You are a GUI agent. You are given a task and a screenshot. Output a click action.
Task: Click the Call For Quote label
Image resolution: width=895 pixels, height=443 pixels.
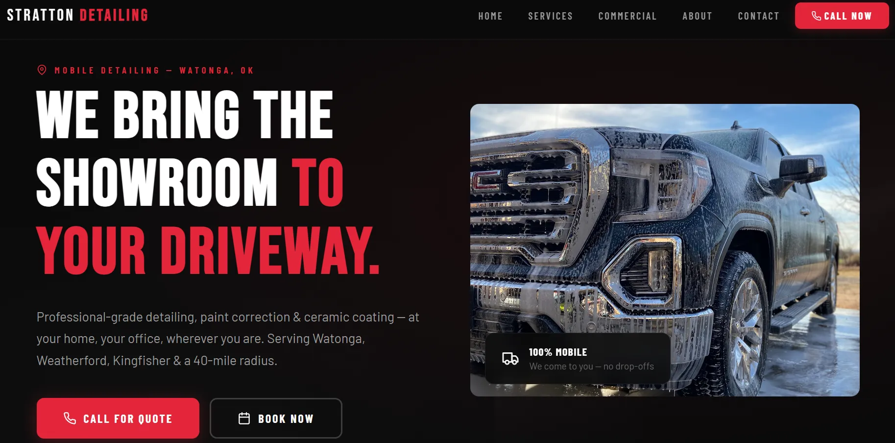click(x=127, y=419)
